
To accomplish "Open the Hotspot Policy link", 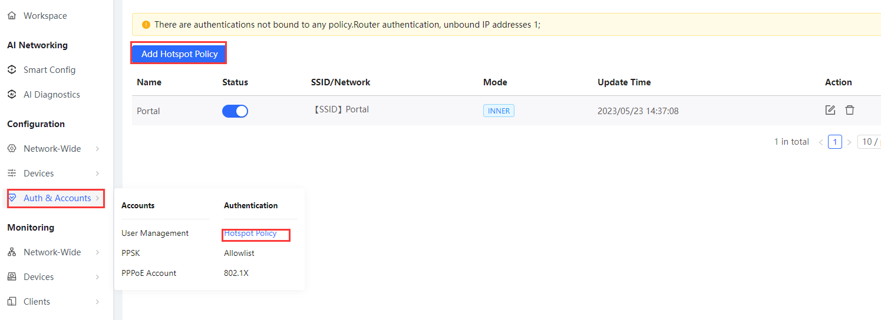I will click(x=250, y=234).
